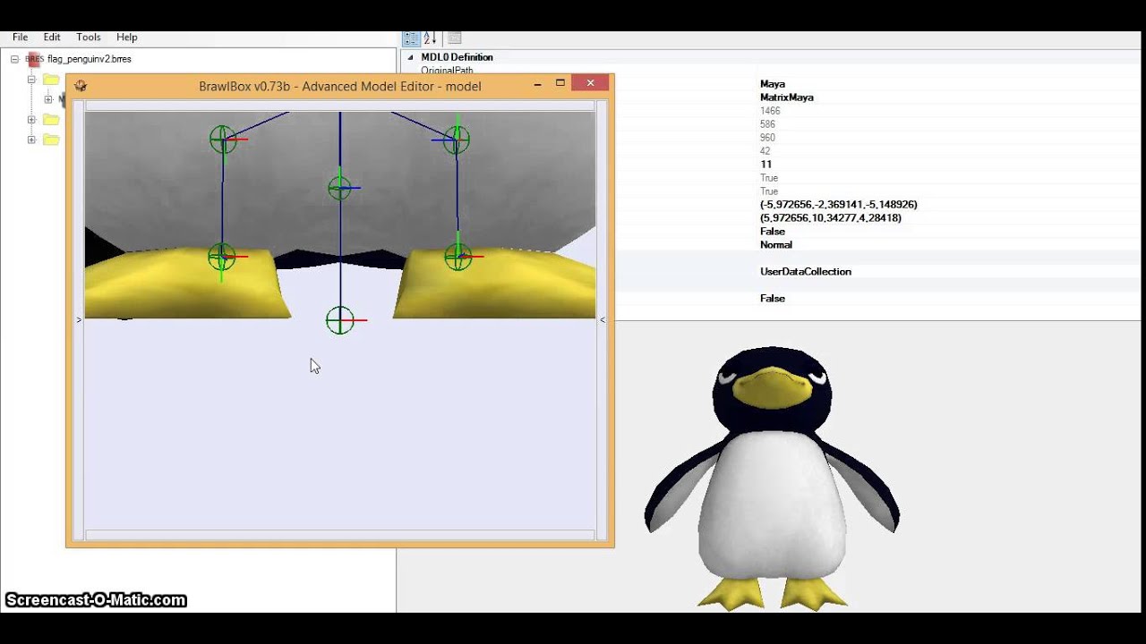Select the last folder icon in the tree
The image size is (1146, 644).
pyautogui.click(x=51, y=140)
